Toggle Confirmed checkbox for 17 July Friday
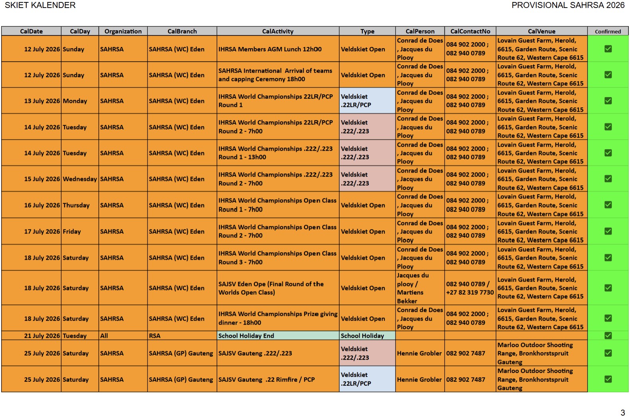 click(608, 231)
